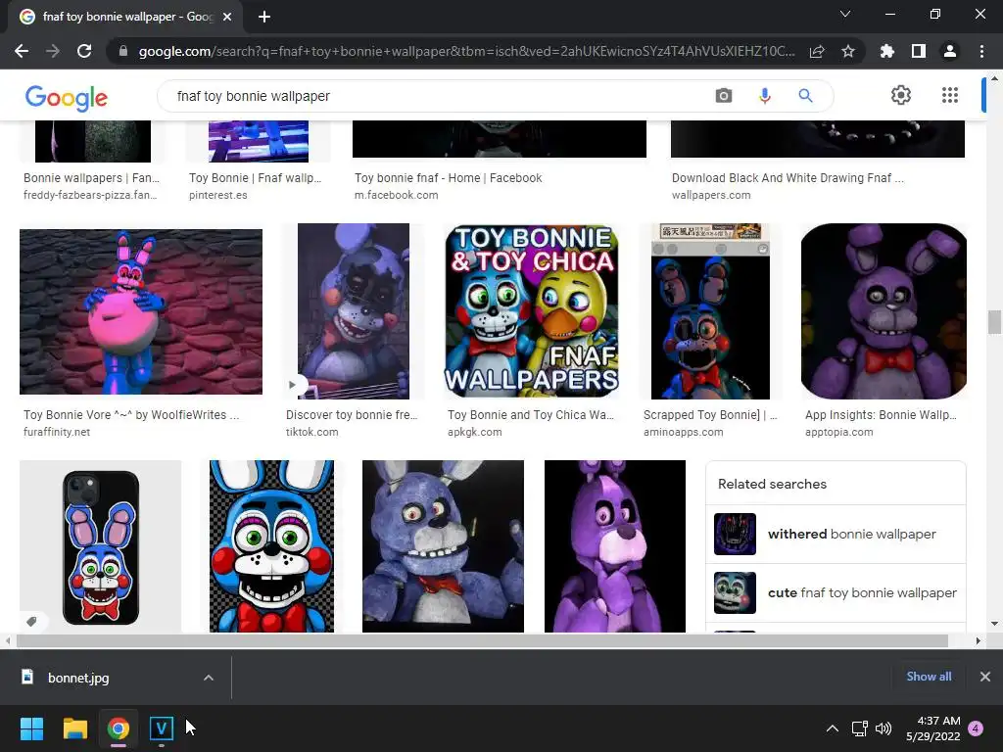Share this page via the share icon
1003x752 pixels.
pos(817,51)
